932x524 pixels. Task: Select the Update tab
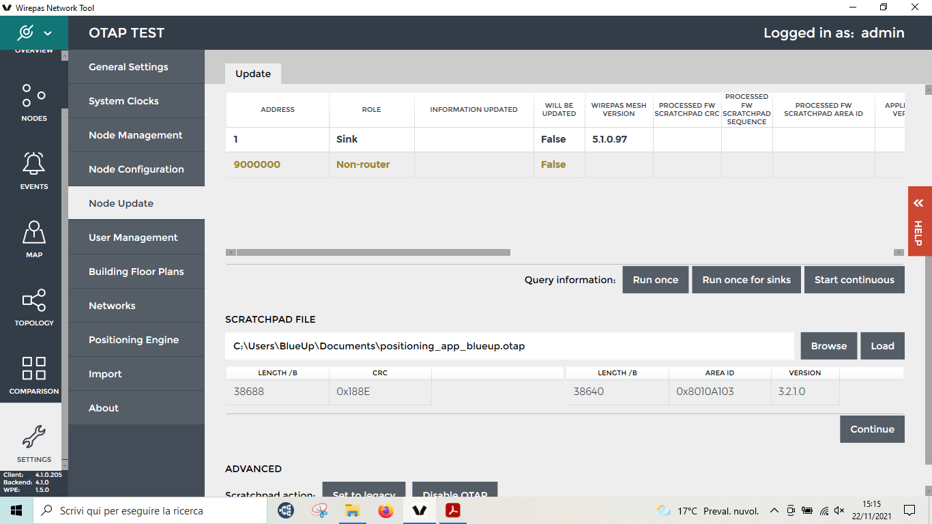pos(253,74)
